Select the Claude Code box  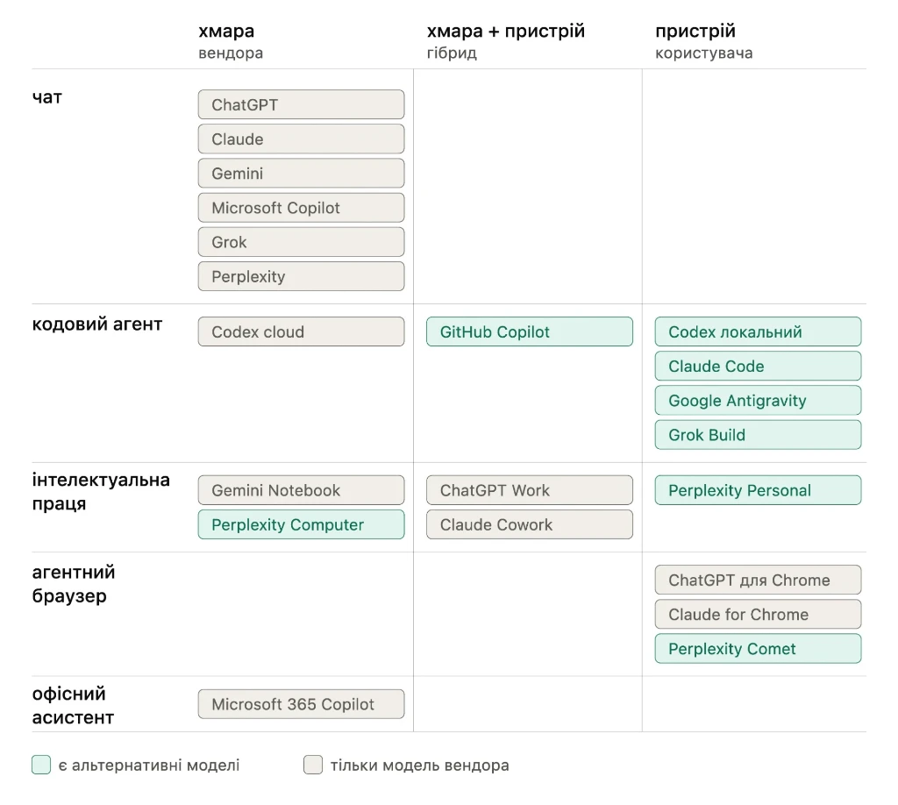click(x=759, y=367)
